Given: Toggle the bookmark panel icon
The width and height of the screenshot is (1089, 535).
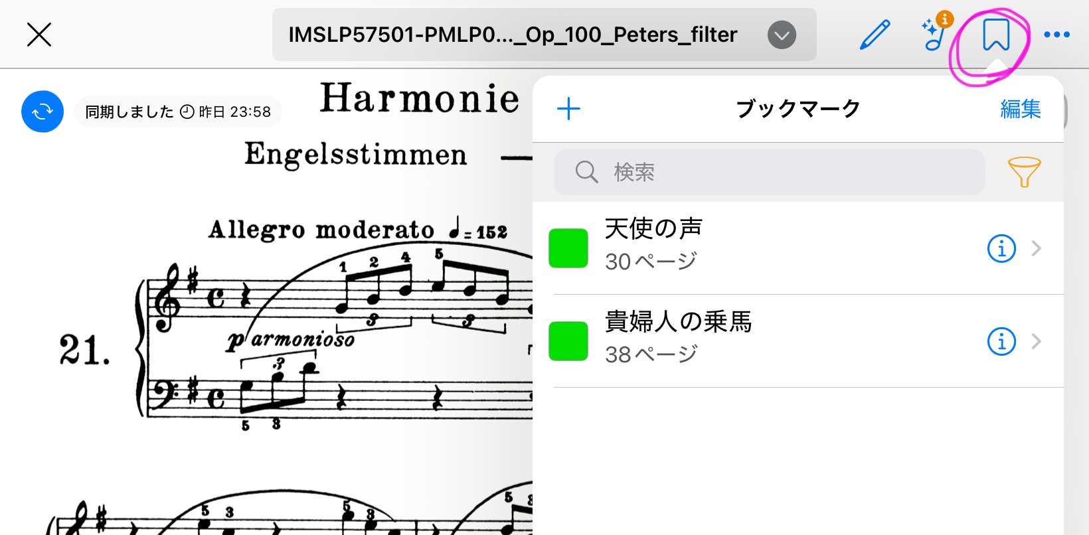Looking at the screenshot, I should (x=996, y=35).
